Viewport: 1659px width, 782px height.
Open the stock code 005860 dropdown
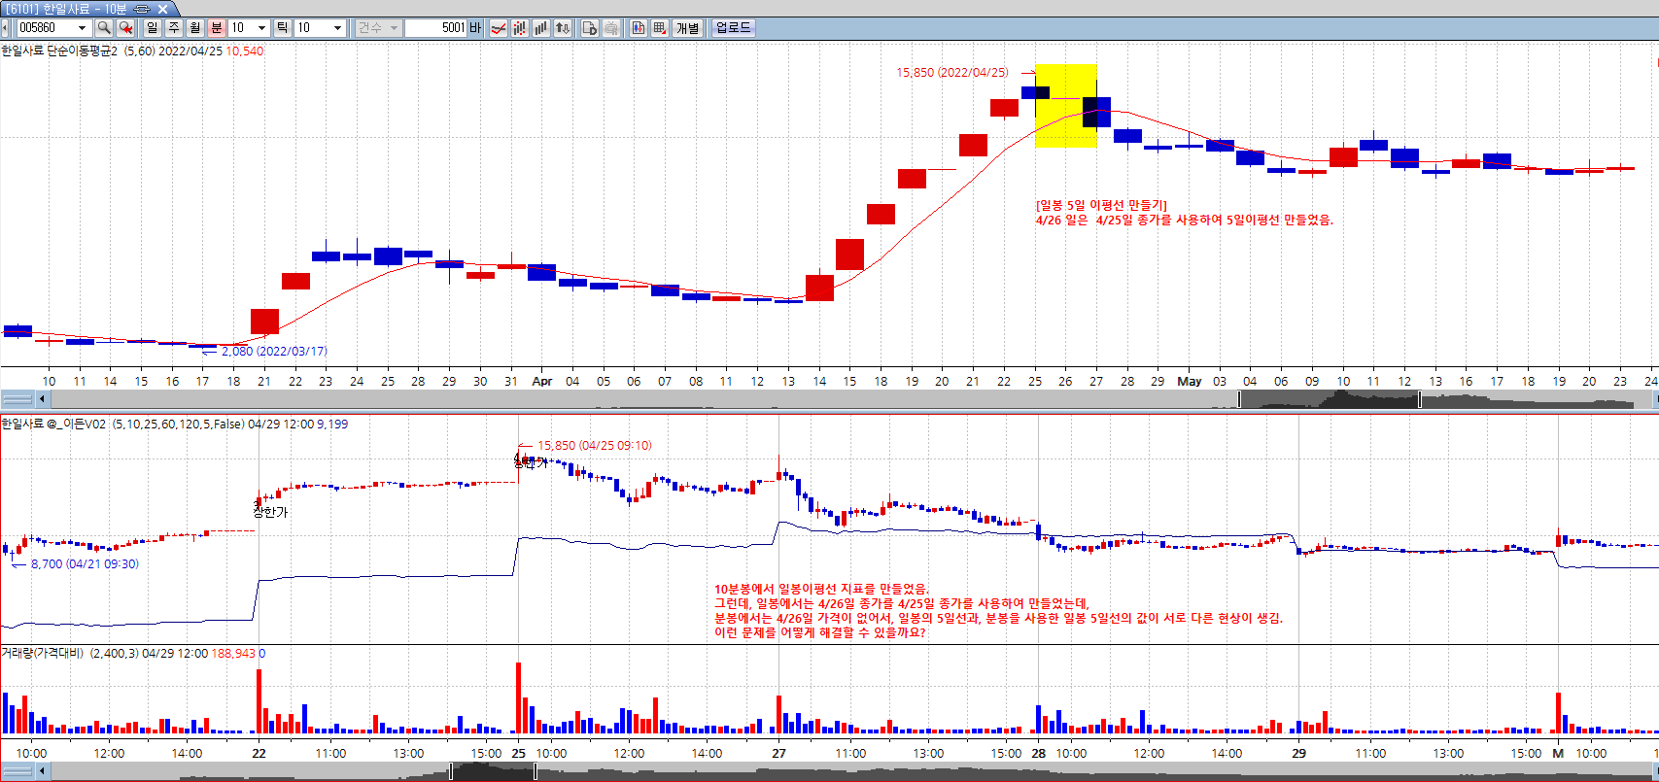[82, 28]
